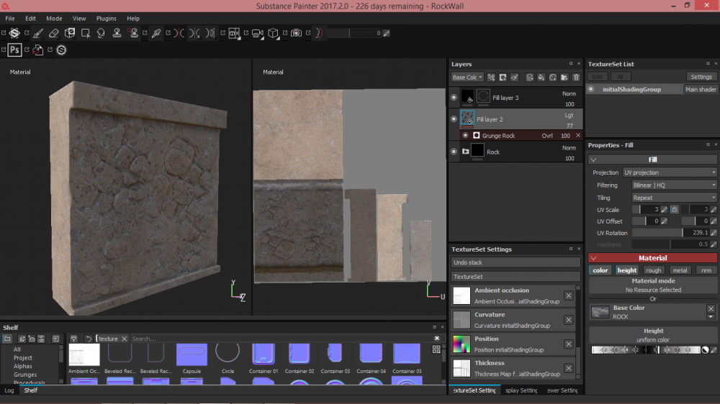Open the Plugins menu

tap(106, 19)
